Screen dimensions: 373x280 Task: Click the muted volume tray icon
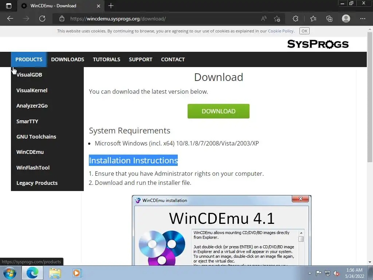click(x=336, y=273)
